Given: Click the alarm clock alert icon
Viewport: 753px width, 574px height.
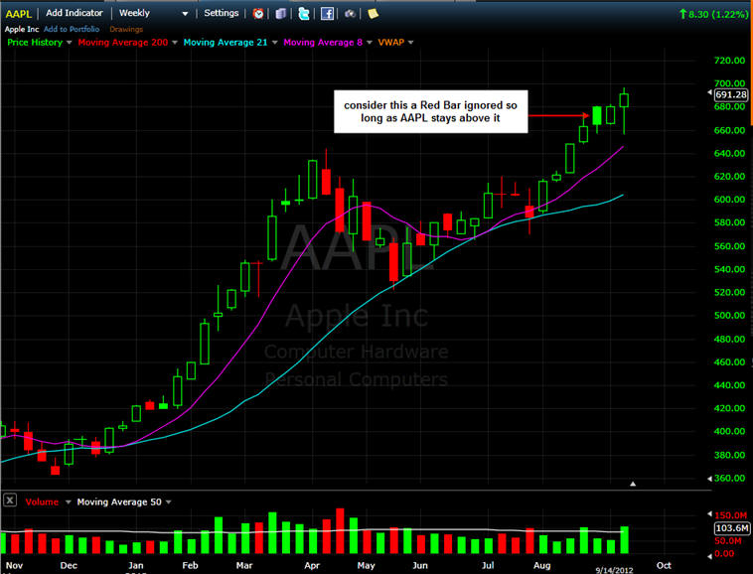Looking at the screenshot, I should pos(258,14).
